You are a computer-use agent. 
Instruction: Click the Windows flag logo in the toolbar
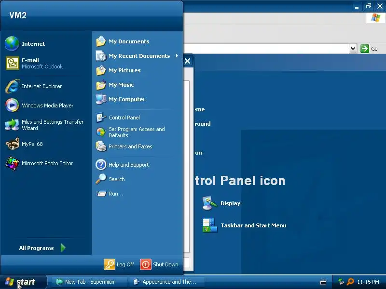pyautogui.click(x=376, y=18)
